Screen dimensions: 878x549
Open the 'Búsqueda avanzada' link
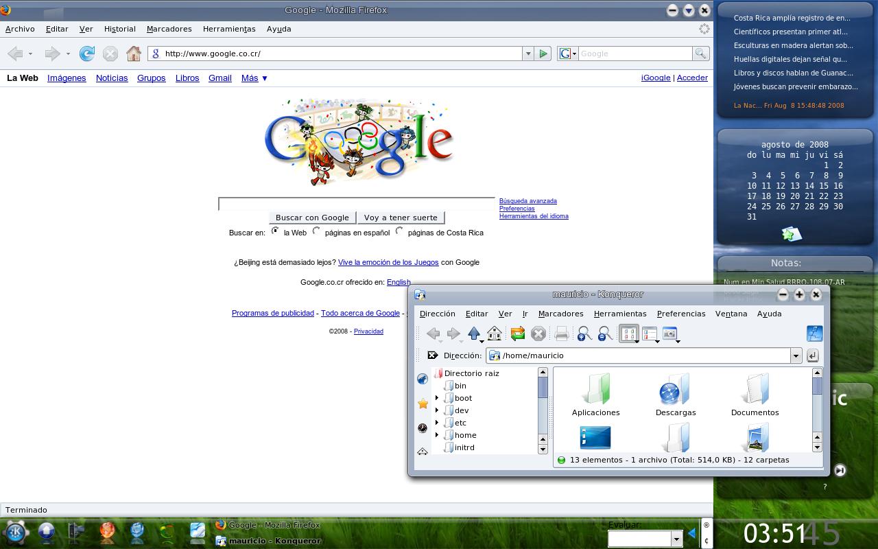tap(528, 201)
